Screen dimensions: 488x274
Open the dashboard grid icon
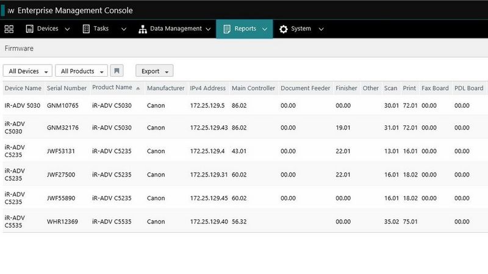click(9, 29)
